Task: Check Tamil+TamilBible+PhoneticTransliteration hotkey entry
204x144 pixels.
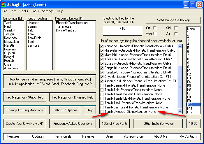Action: pos(102,99)
